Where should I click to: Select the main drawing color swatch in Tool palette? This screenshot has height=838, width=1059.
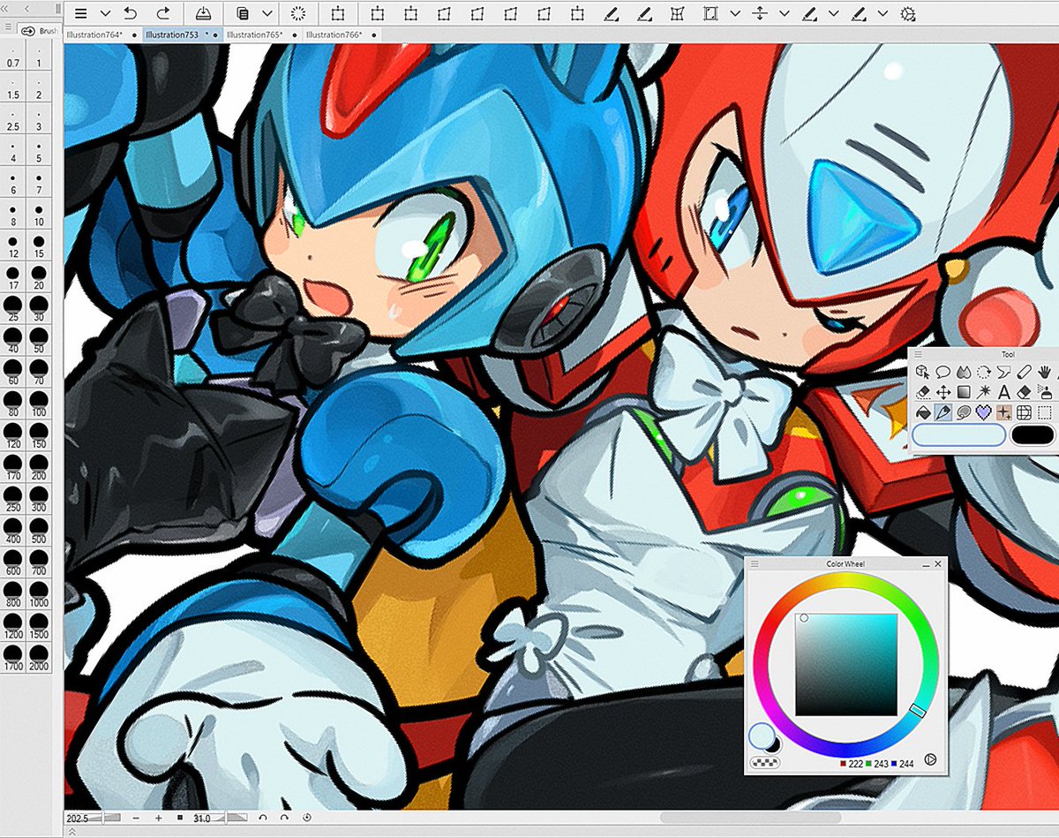coord(959,434)
